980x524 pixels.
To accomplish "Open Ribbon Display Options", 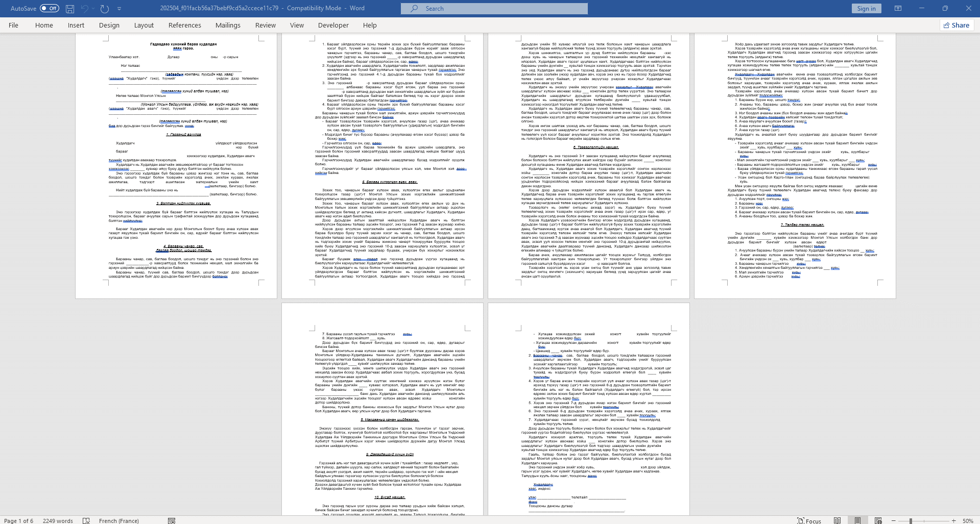I will pos(898,9).
